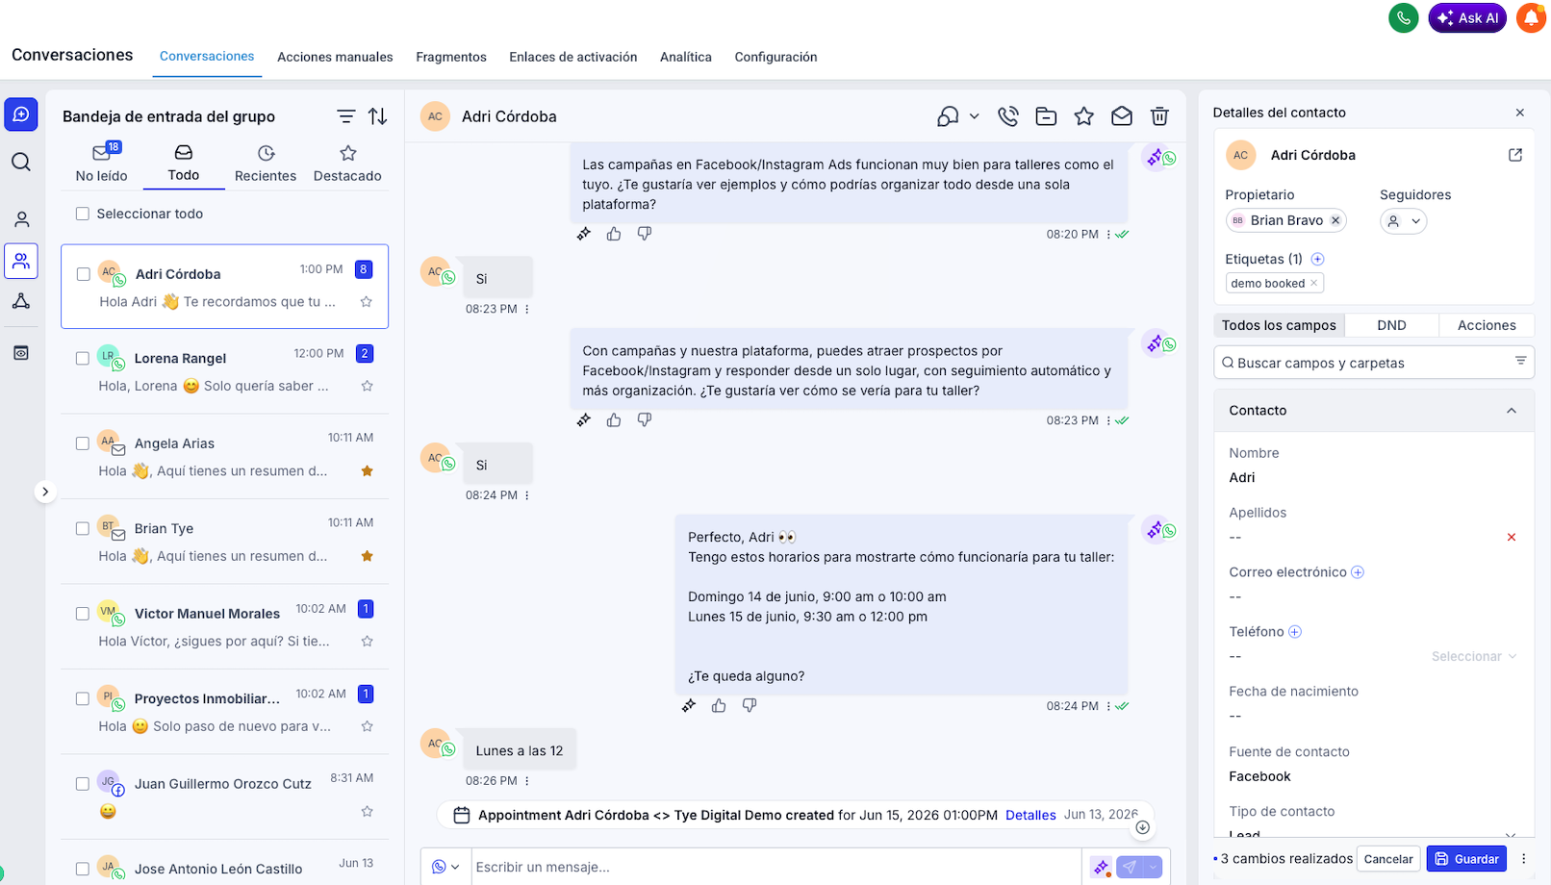Viewport: 1551px width, 885px height.
Task: Click the filter icon in inbox header
Action: point(346,116)
